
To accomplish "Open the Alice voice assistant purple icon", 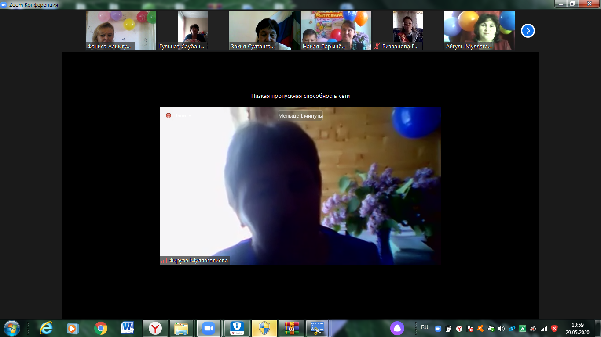I will (x=397, y=328).
